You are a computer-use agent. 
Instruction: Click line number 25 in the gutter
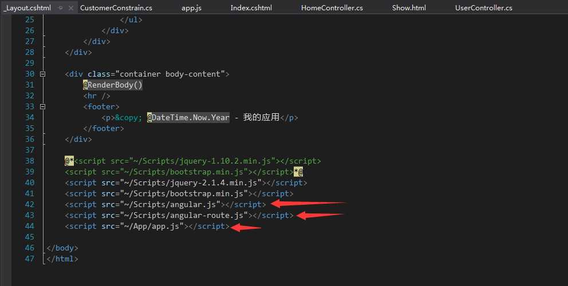tap(30, 19)
